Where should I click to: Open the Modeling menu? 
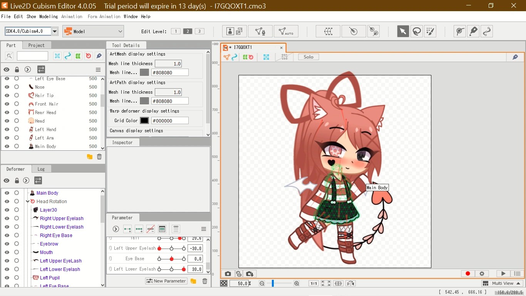pyautogui.click(x=49, y=17)
